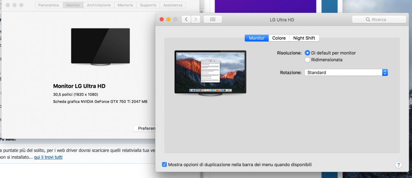The width and height of the screenshot is (412, 178).
Task: Click '30,5 pollici (1920 x 1080)' text
Action: pyautogui.click(x=76, y=94)
